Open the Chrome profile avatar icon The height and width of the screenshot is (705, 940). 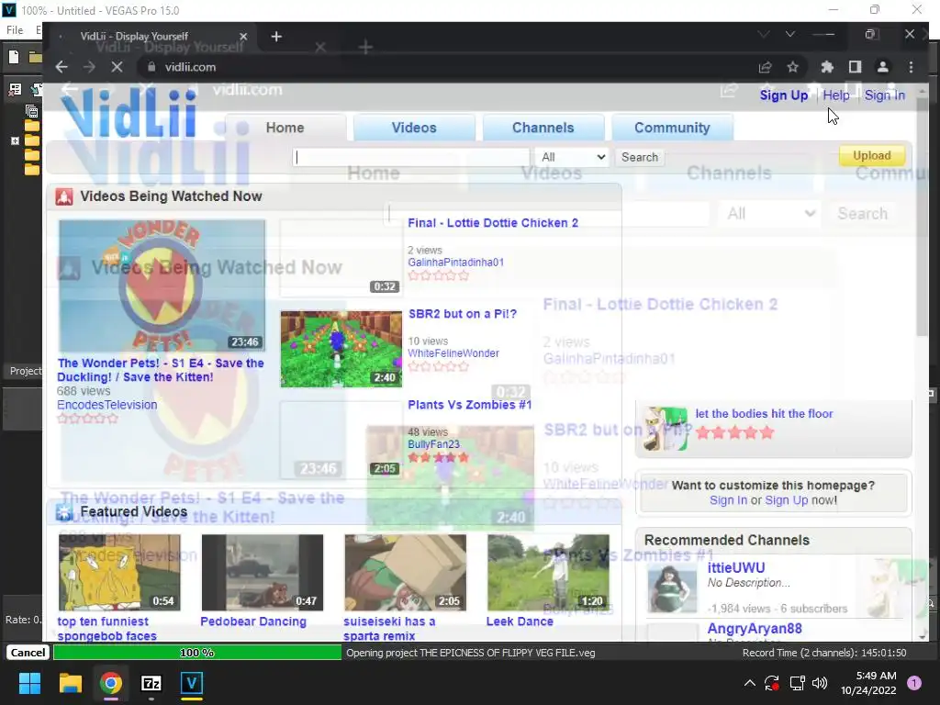coord(882,67)
